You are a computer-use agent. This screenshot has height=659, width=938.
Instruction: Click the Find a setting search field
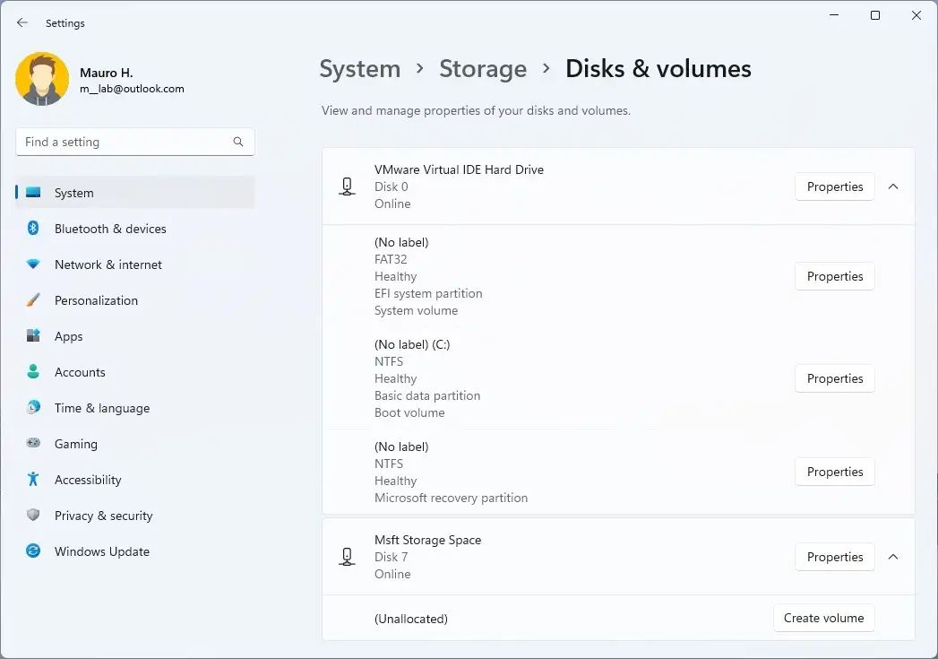tap(124, 142)
